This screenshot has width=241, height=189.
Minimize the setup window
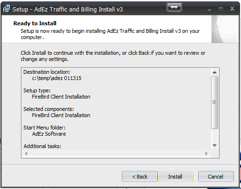[209, 9]
